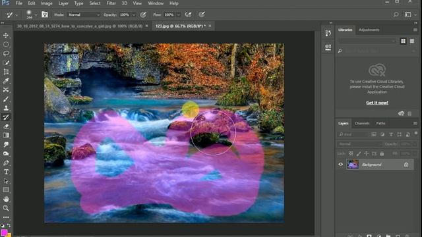422x237 pixels.
Task: Select the Hand tool
Action: coord(6,199)
